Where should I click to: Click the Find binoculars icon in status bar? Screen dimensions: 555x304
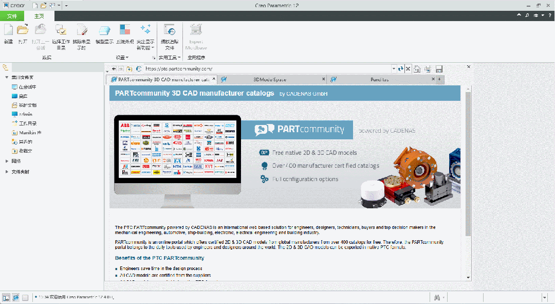click(437, 298)
